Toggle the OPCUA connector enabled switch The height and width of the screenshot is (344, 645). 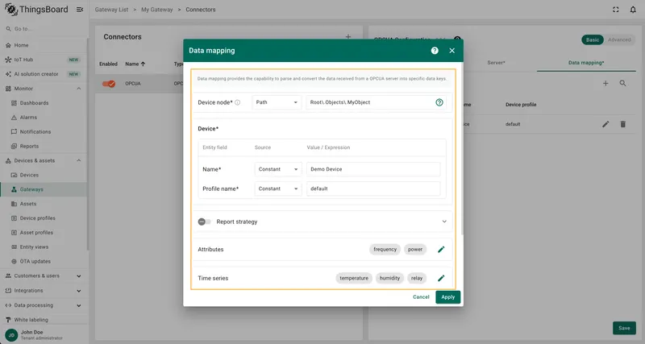coord(109,84)
